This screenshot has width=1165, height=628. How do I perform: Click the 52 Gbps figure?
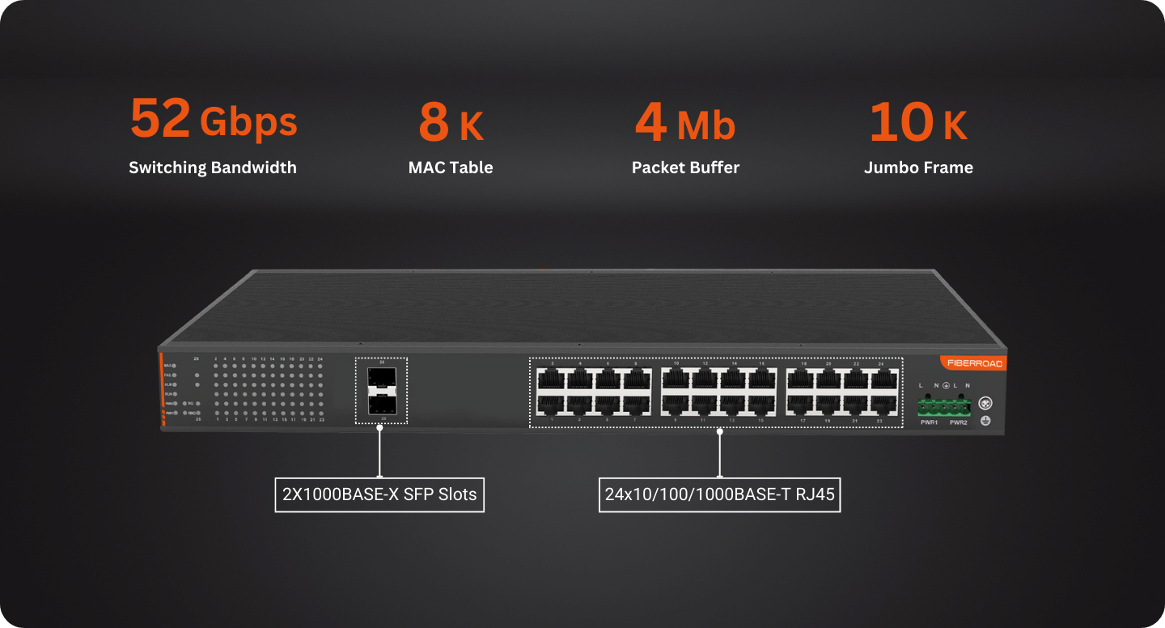tap(214, 119)
